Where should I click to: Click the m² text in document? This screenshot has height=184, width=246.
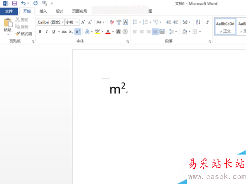tap(118, 88)
